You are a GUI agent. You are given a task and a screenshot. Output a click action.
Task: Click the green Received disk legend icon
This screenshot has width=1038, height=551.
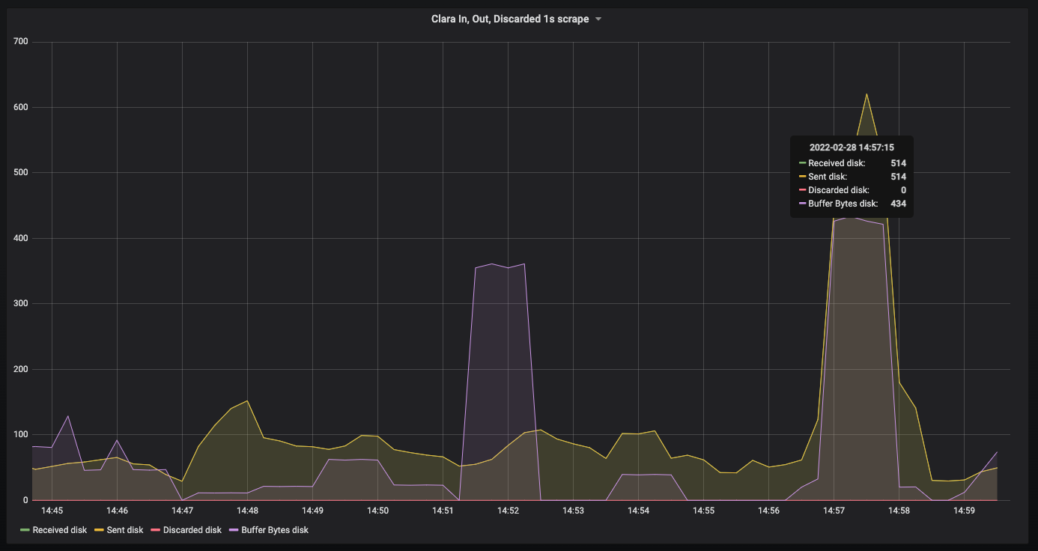[x=26, y=529]
